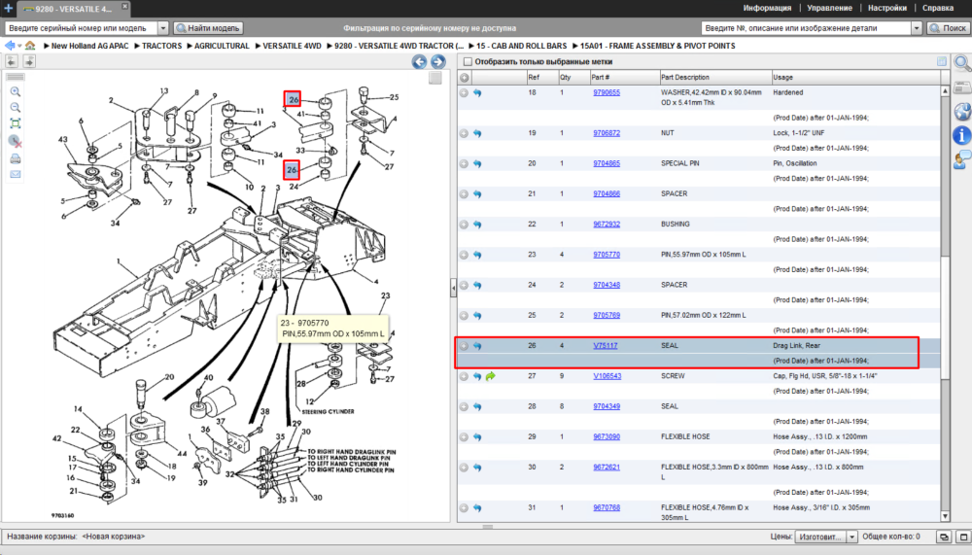Toggle the add circle for Ref 21
The image size is (972, 555).
464,194
